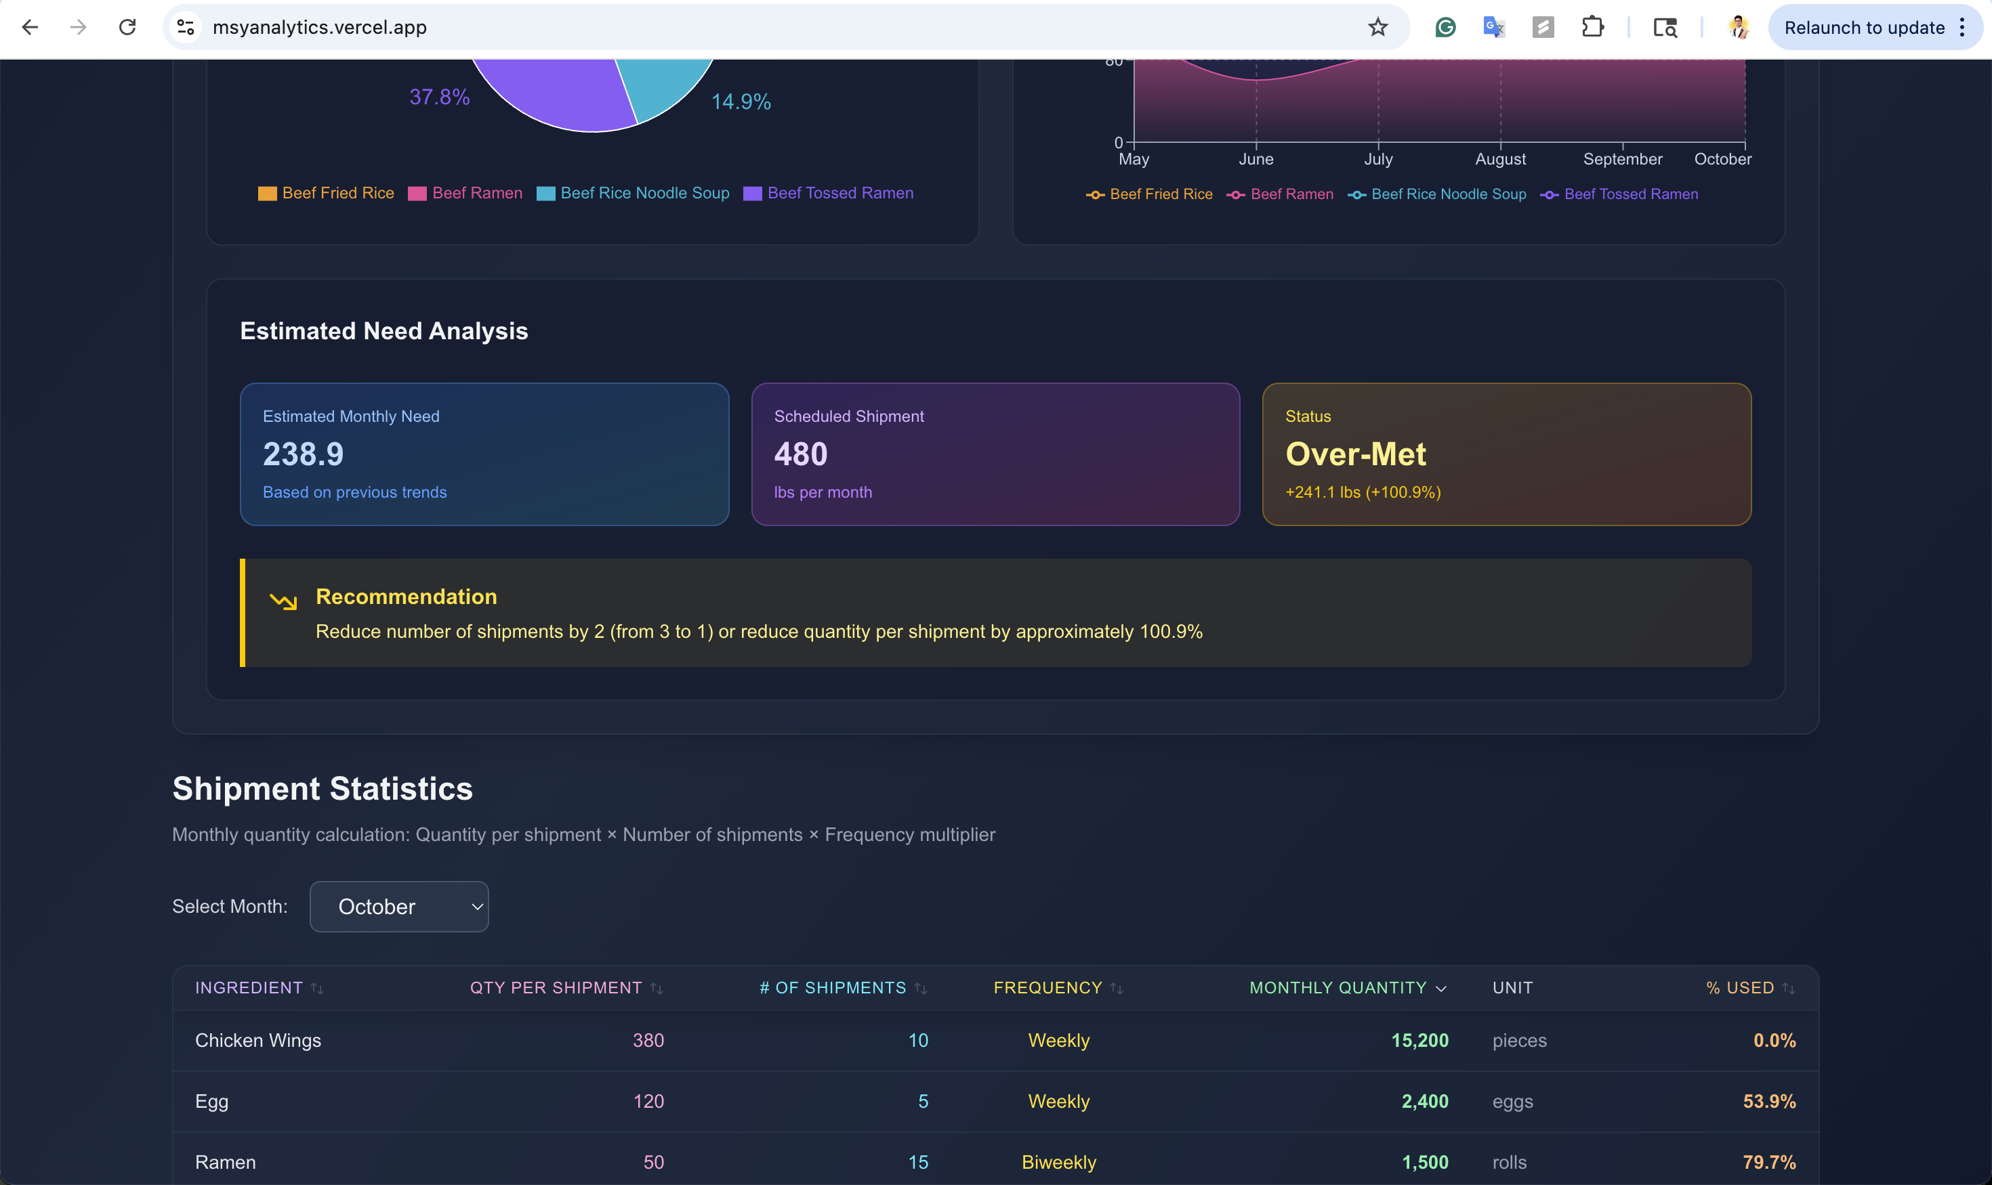Click the browser back arrow
This screenshot has width=1992, height=1185.
pyautogui.click(x=30, y=27)
